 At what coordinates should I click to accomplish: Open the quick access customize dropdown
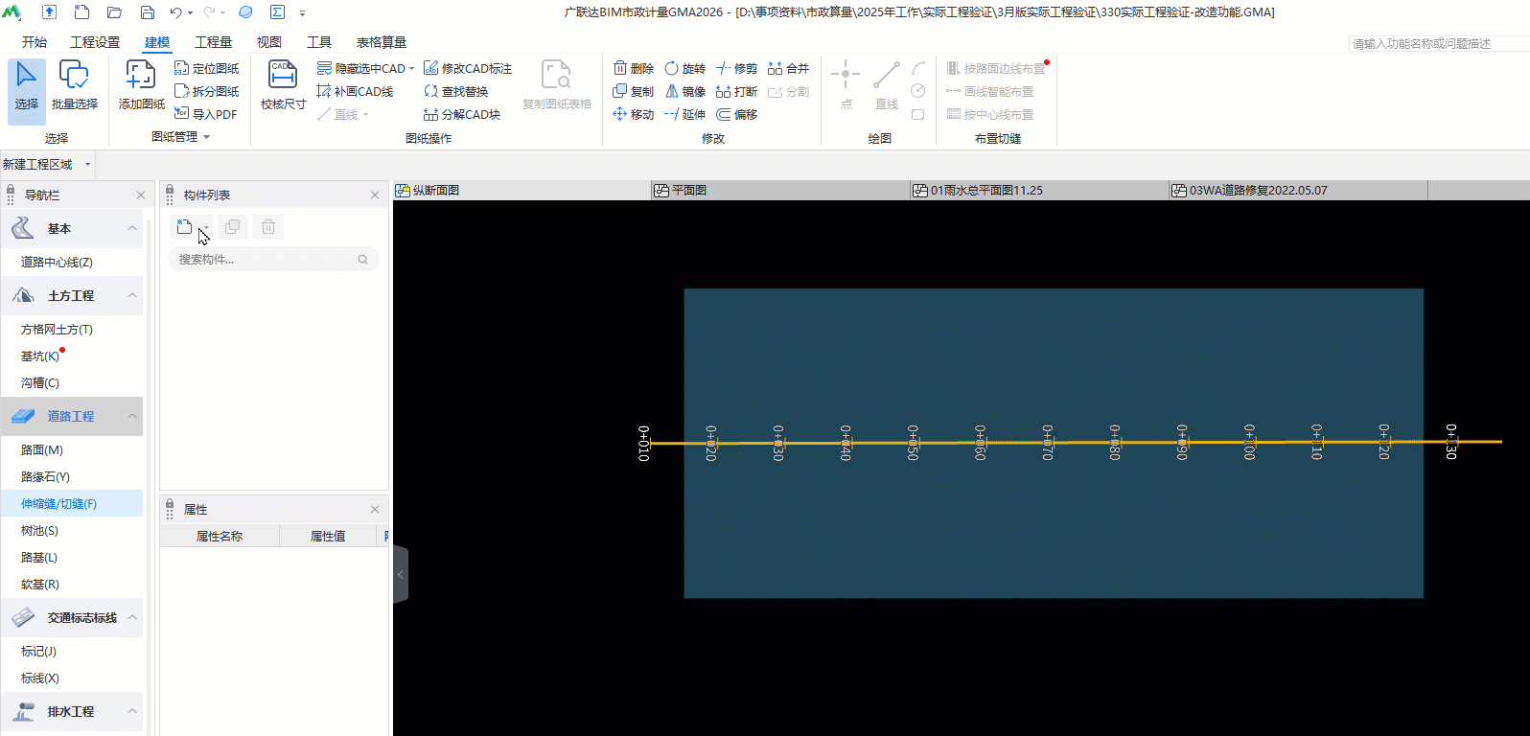(302, 13)
